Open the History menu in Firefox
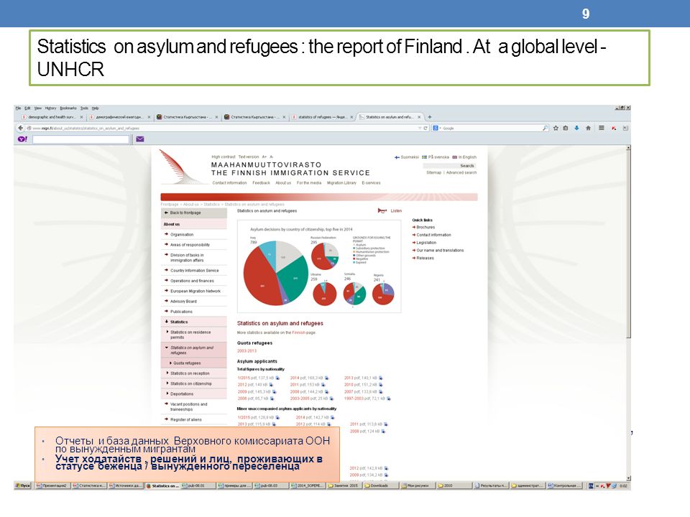 [50, 108]
